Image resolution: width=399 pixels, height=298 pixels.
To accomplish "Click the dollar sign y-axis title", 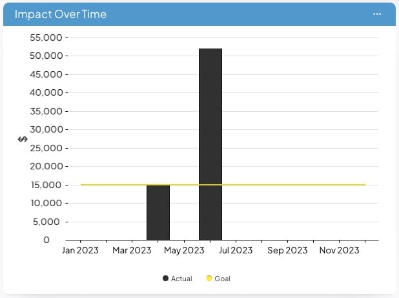I will pos(22,139).
